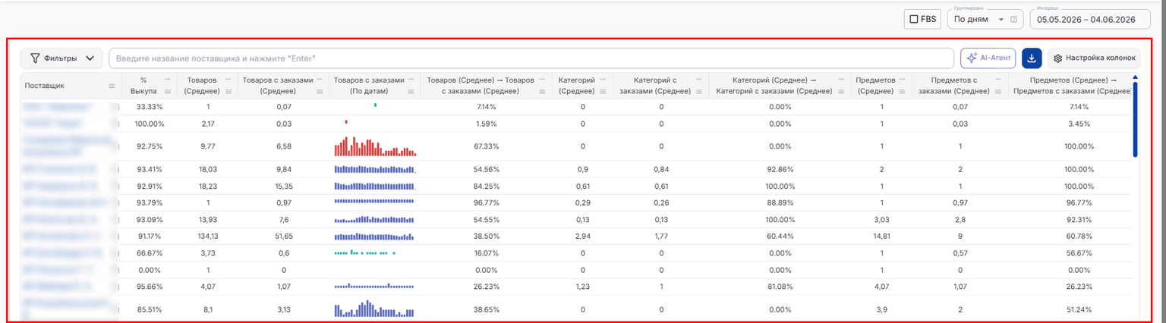Click three-dots icon on Предметов (Среднее) column
Image resolution: width=1166 pixels, height=323 pixels.
903,79
